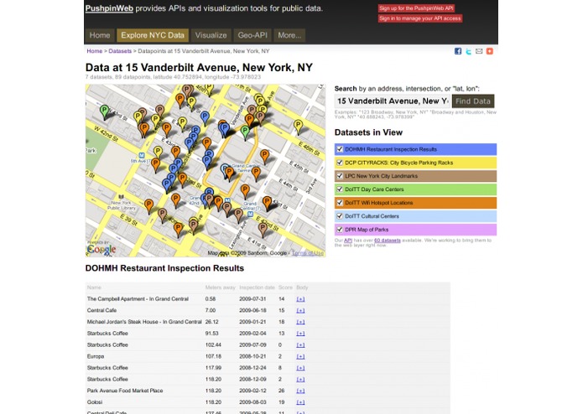Viewport: 583px width, 414px height.
Task: Expand the Starbucks Coffee 91.53 meters row
Action: pos(300,334)
